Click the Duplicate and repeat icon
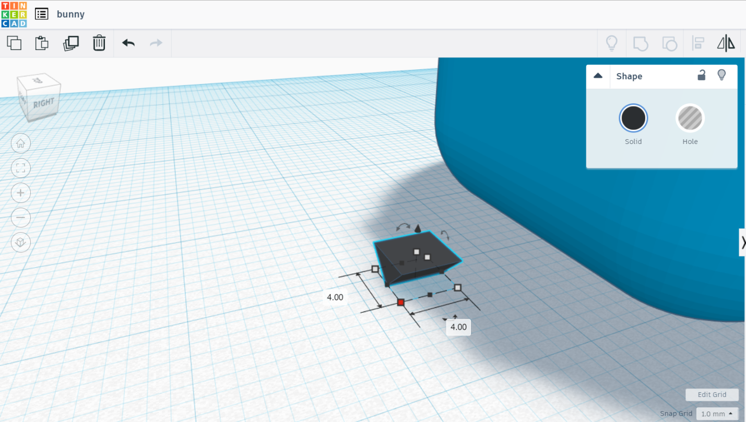The width and height of the screenshot is (746, 422). [70, 43]
